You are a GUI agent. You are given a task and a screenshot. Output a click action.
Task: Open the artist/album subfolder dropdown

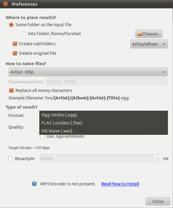point(149,44)
